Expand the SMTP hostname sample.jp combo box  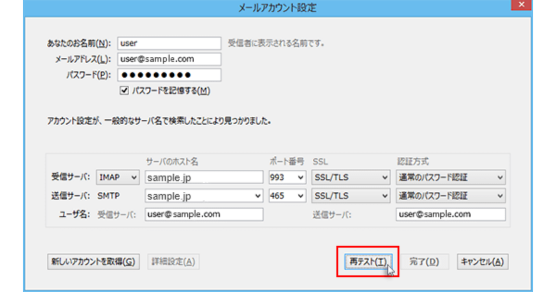point(258,196)
